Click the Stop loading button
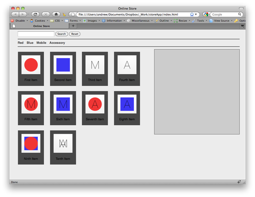 click(x=45, y=14)
